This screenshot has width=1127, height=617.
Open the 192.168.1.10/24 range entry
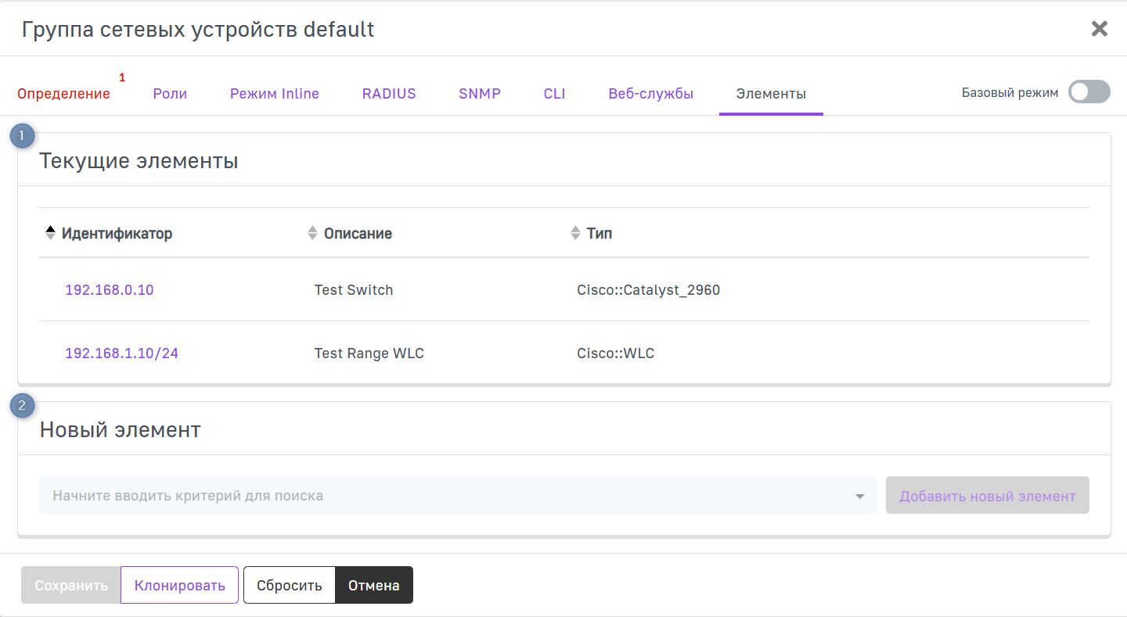coord(121,353)
